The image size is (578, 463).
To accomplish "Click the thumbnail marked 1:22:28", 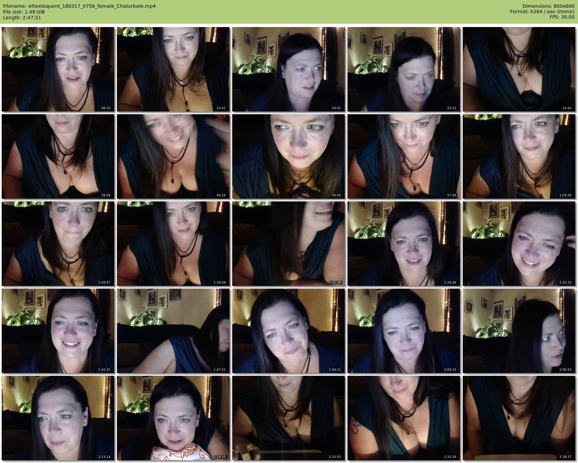I will tap(288, 244).
